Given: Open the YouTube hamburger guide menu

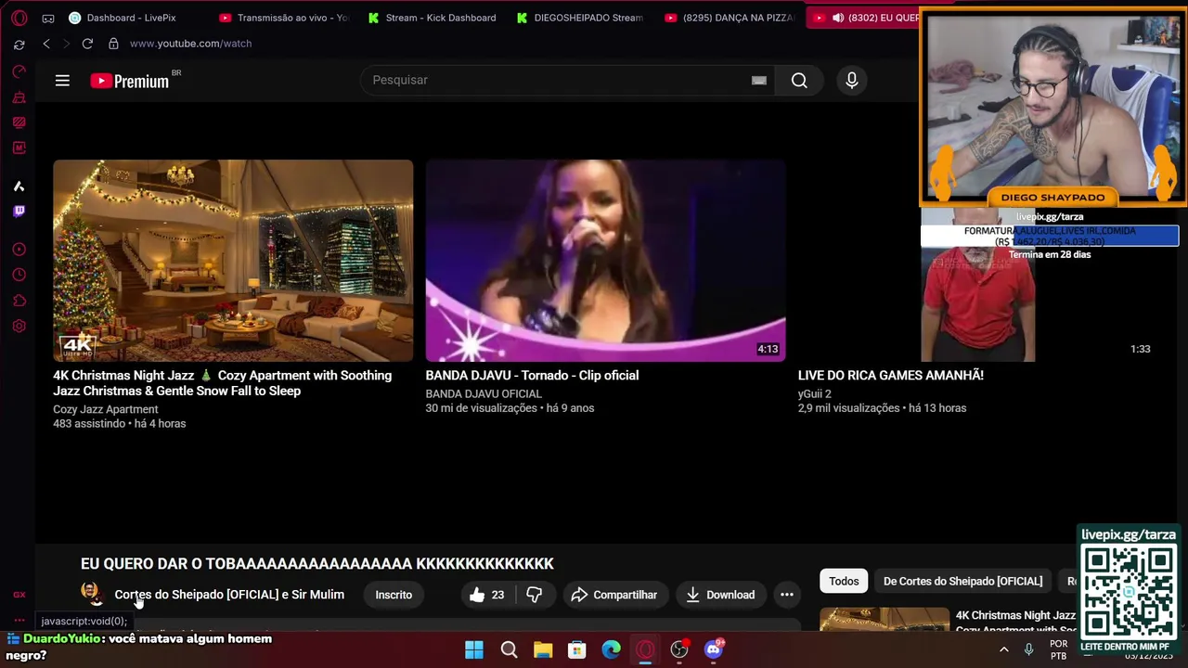Looking at the screenshot, I should (x=62, y=81).
